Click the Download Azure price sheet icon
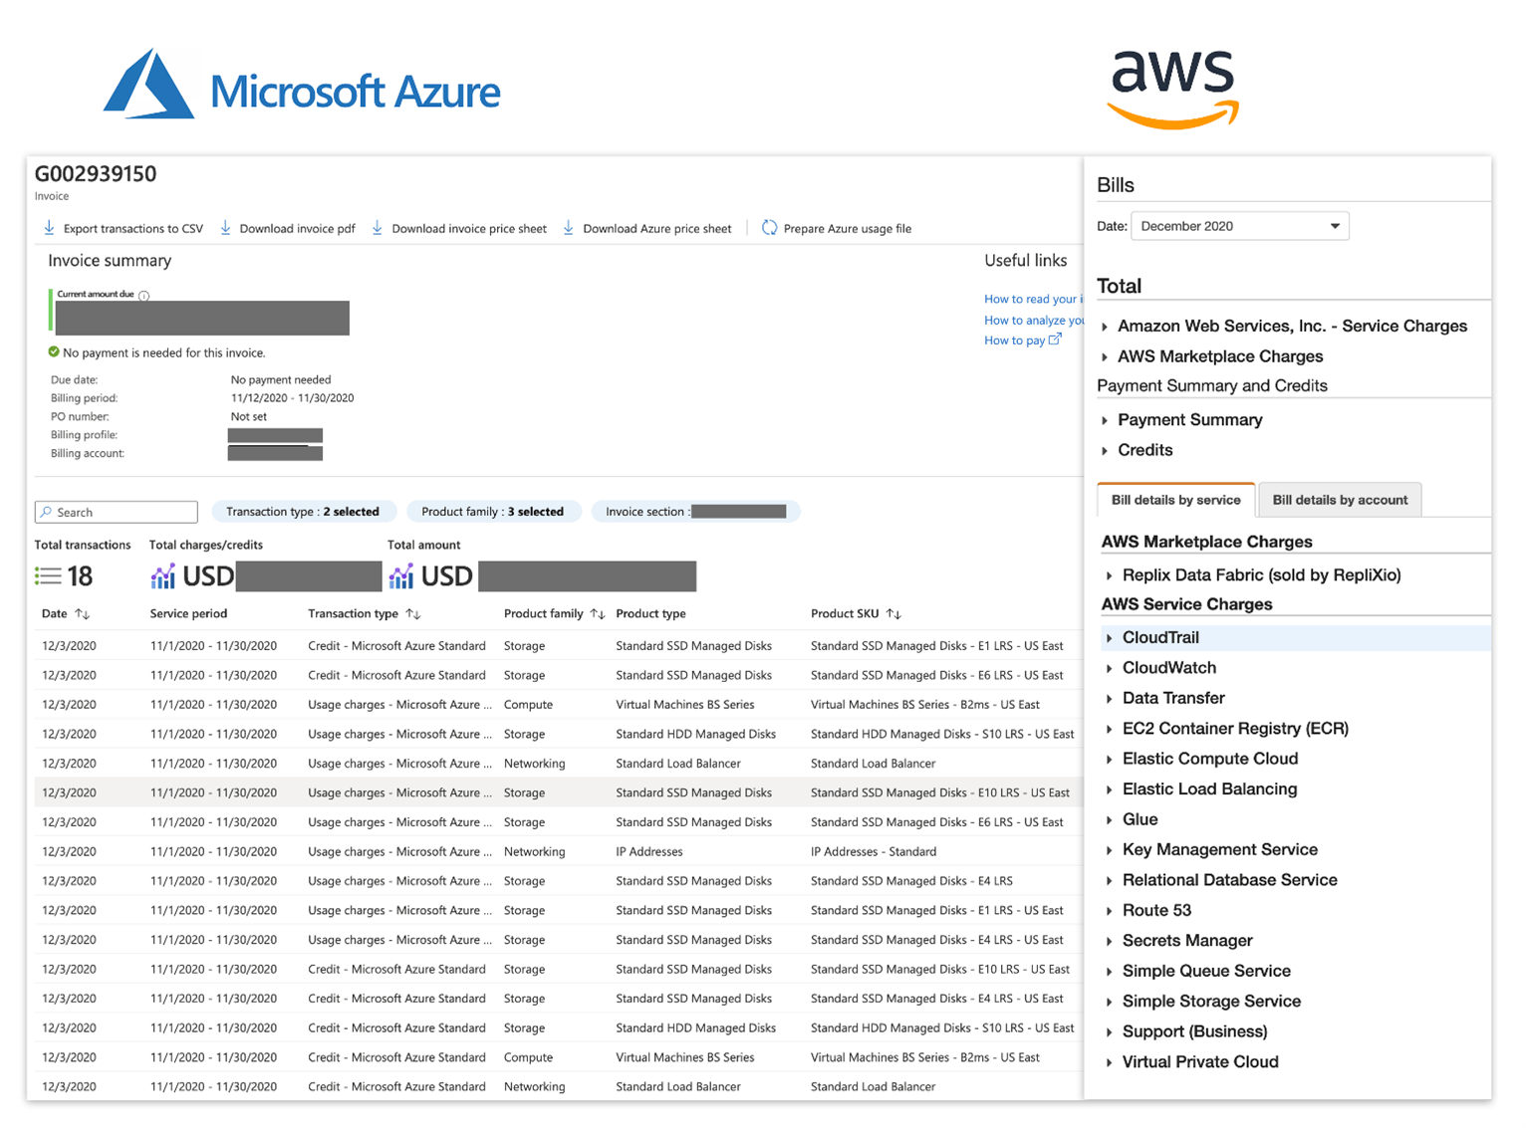 568,228
